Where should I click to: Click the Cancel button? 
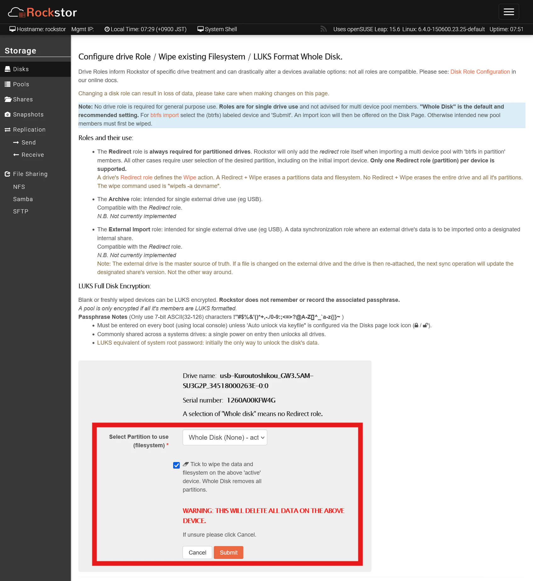click(197, 552)
